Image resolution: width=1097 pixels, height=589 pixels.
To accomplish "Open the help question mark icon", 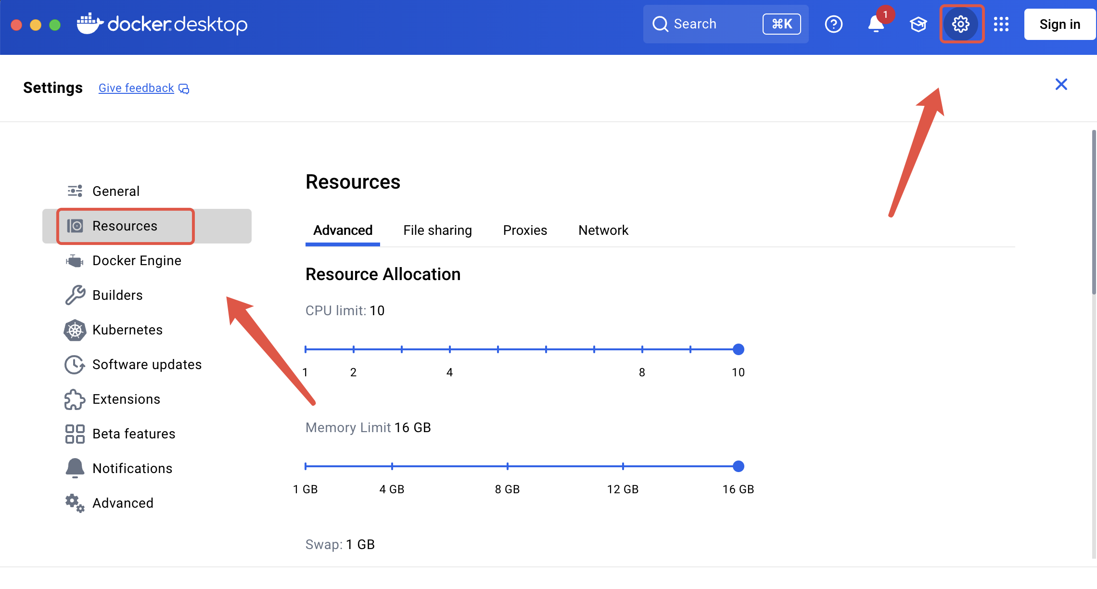I will (x=833, y=24).
